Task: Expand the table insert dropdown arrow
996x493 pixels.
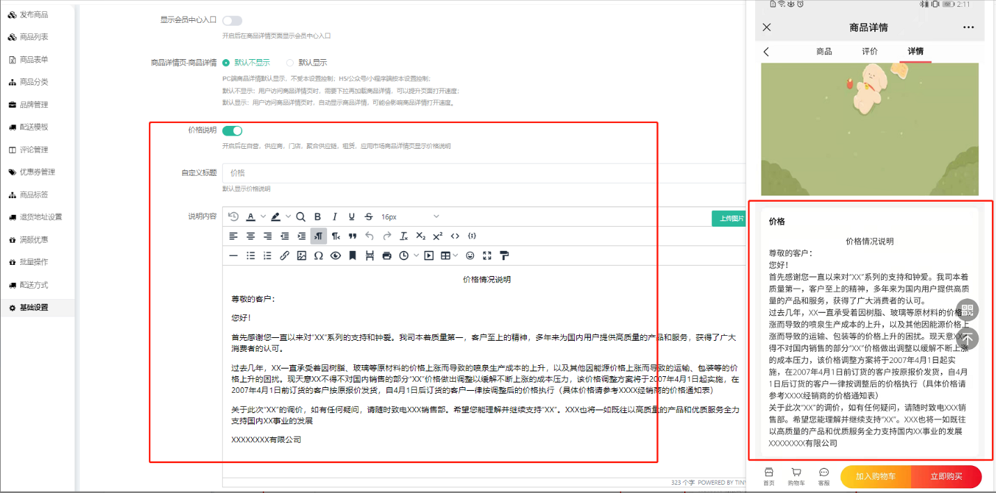Action: pos(456,256)
